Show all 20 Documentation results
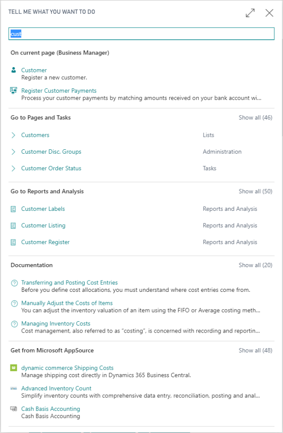The height and width of the screenshot is (433, 283). 255,265
